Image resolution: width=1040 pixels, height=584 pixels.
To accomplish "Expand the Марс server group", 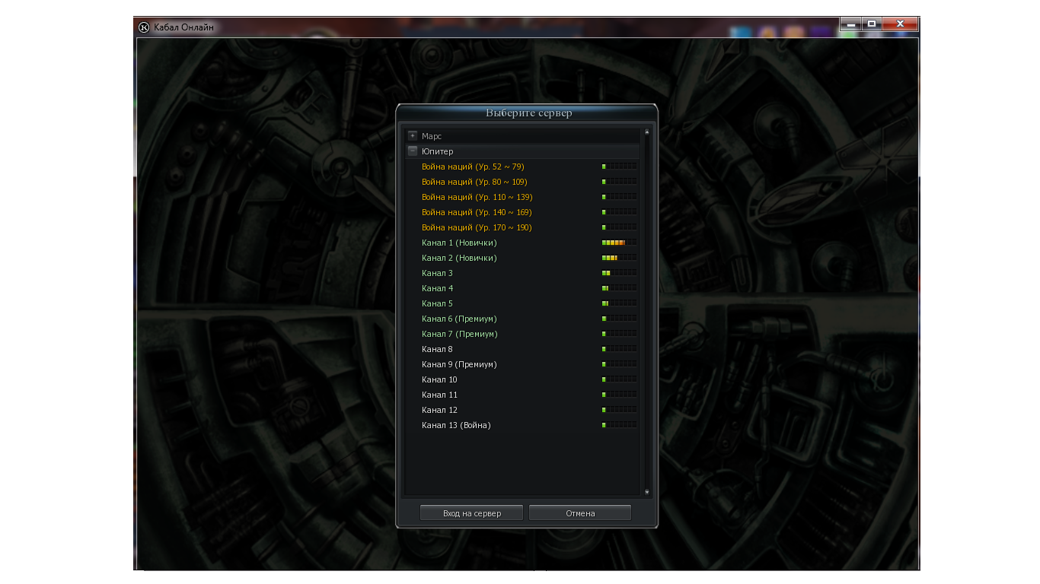I will click(x=413, y=135).
